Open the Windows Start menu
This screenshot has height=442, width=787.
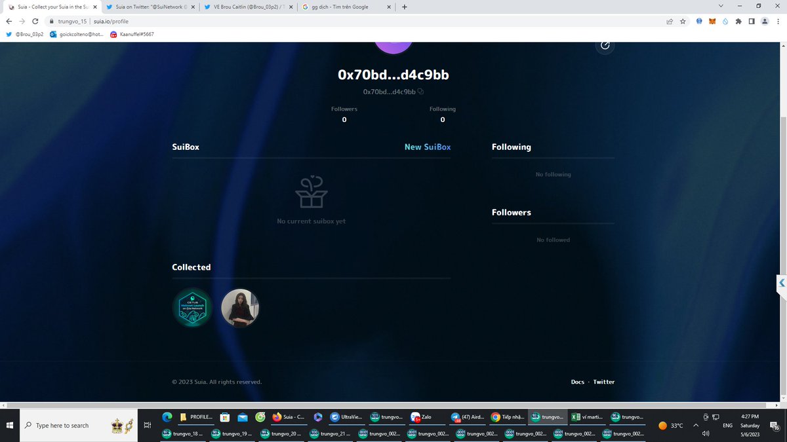[x=9, y=425]
